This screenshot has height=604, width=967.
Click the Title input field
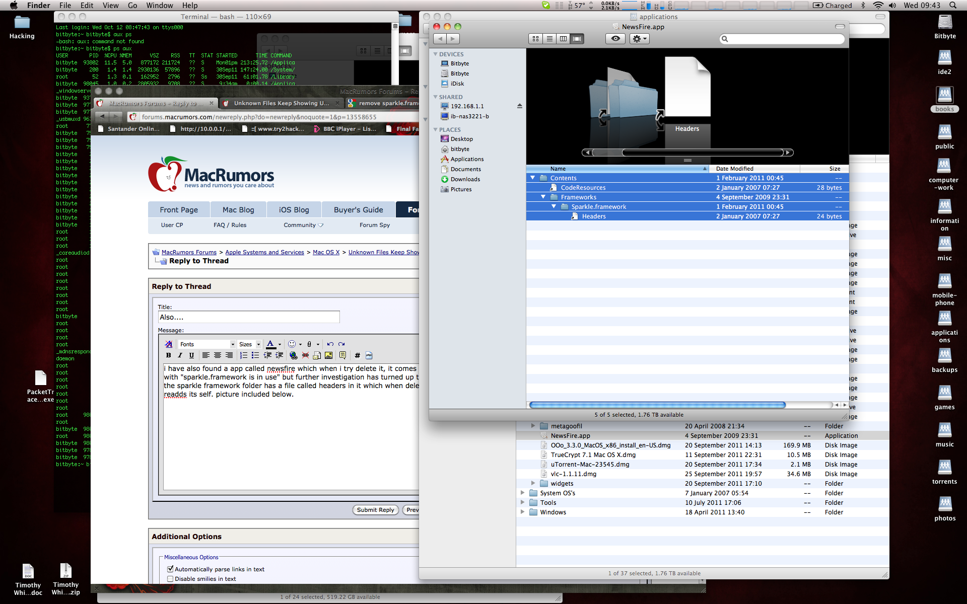pyautogui.click(x=249, y=317)
